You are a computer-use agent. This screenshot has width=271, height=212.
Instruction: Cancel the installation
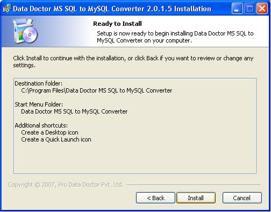coord(242,198)
